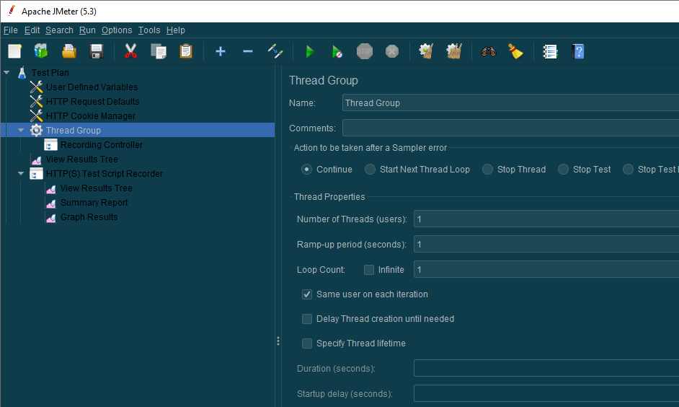Click Ramp-up period (seconds) field

546,244
